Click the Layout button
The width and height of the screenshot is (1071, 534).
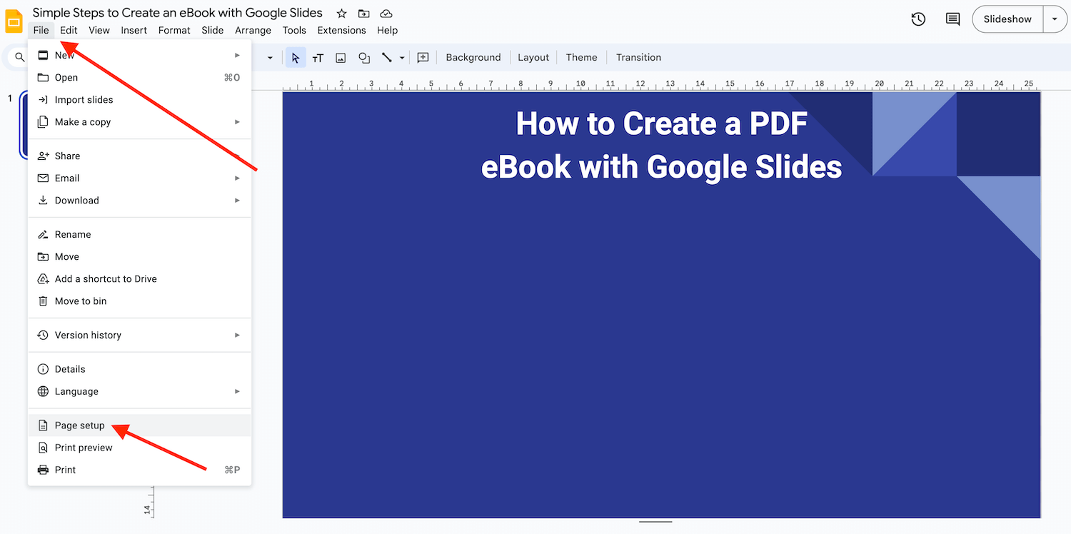[x=533, y=58]
